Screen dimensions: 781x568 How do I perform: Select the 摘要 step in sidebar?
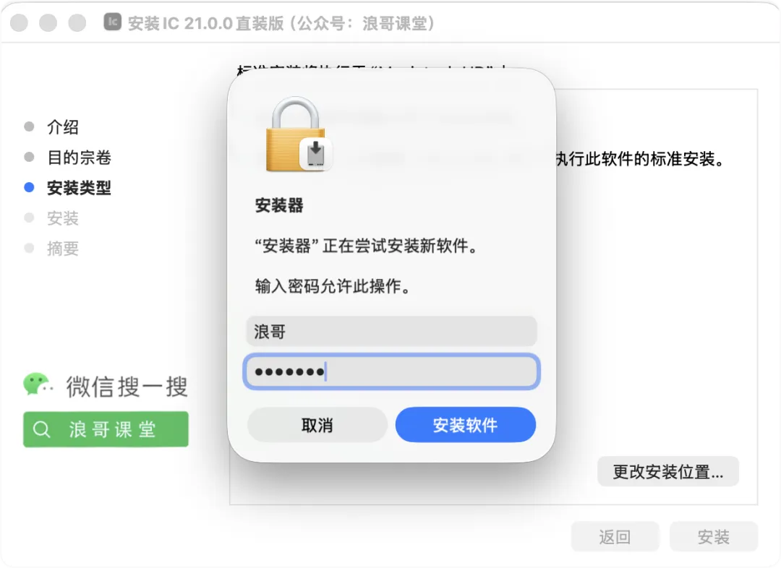[x=63, y=249]
